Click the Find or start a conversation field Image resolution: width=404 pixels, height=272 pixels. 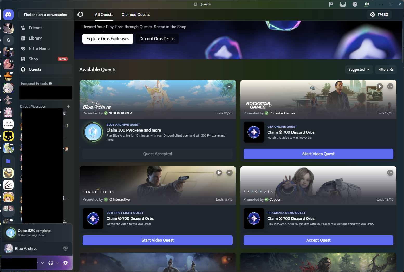45,15
